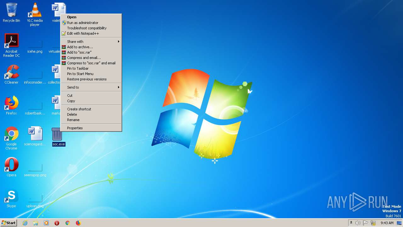Viewport: 403px width, 227px height.
Task: Open the Recycle Bin desktop icon
Action: click(11, 13)
